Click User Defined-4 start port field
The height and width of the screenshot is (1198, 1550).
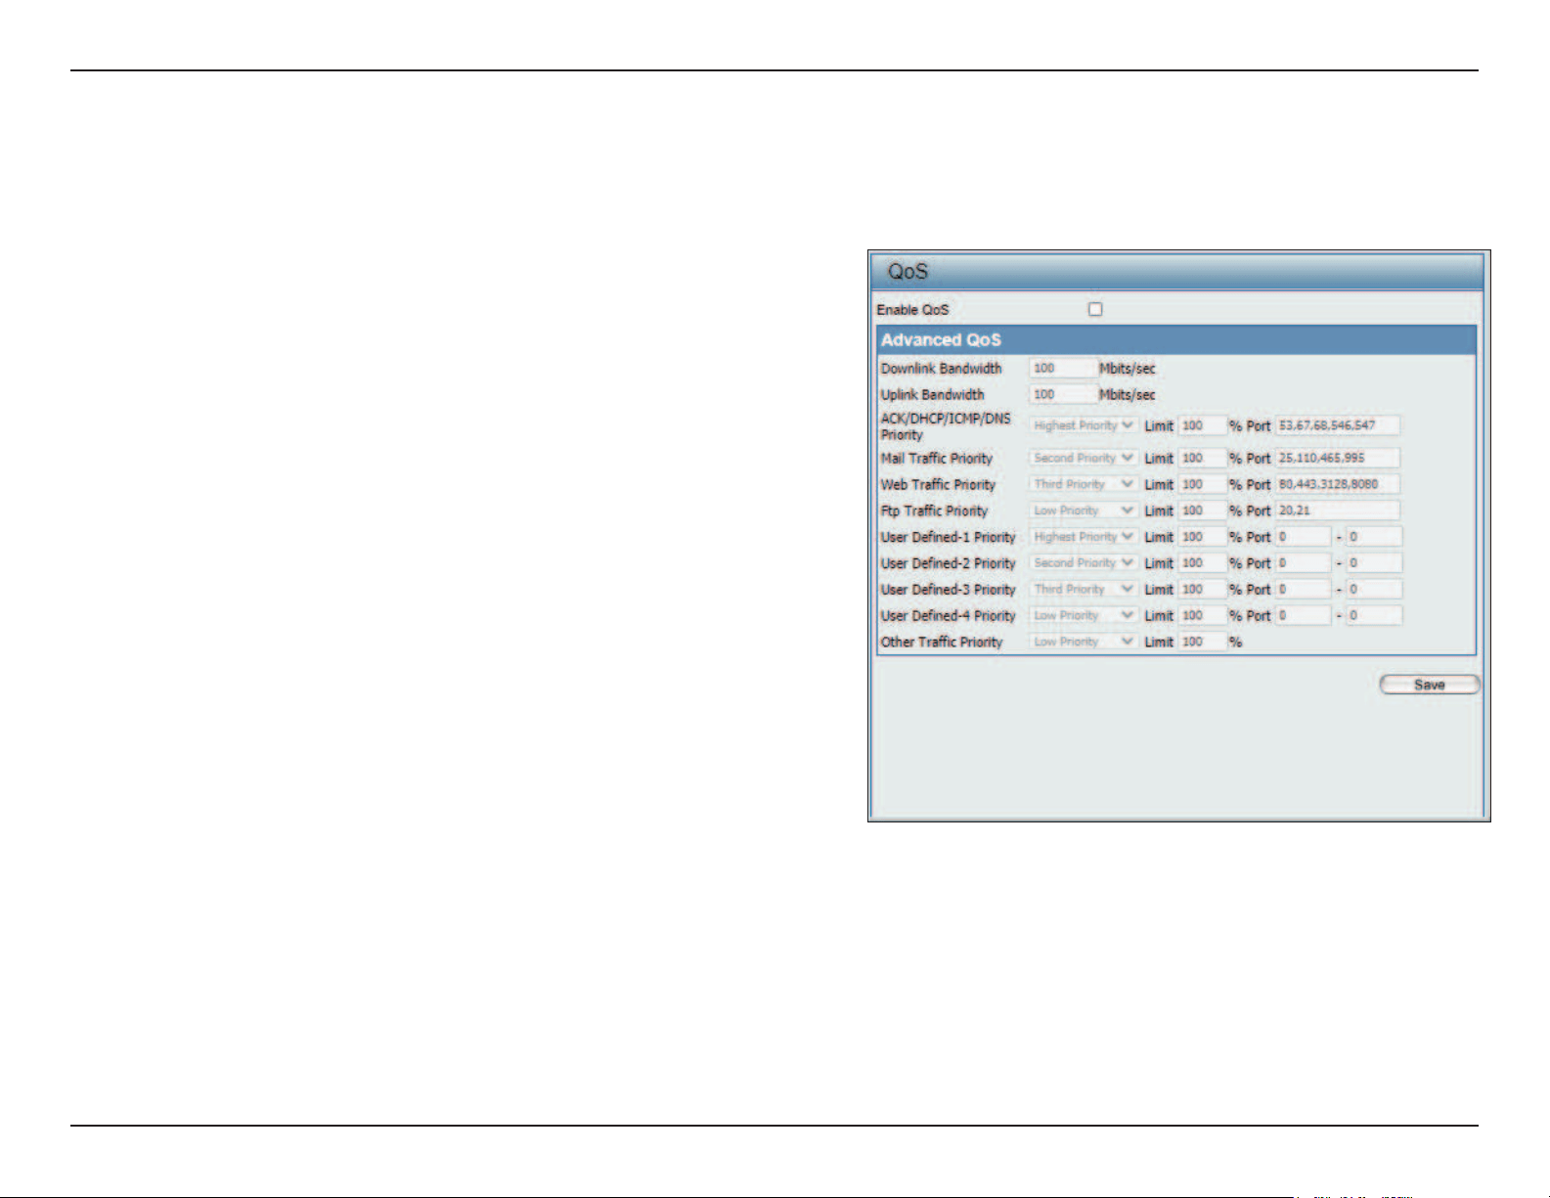tap(1303, 616)
